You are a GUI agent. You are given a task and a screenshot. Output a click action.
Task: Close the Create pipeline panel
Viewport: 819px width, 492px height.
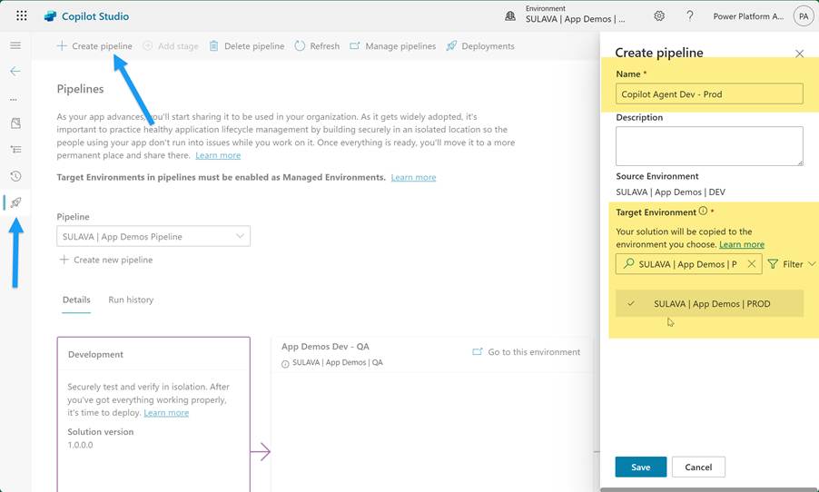click(x=799, y=54)
